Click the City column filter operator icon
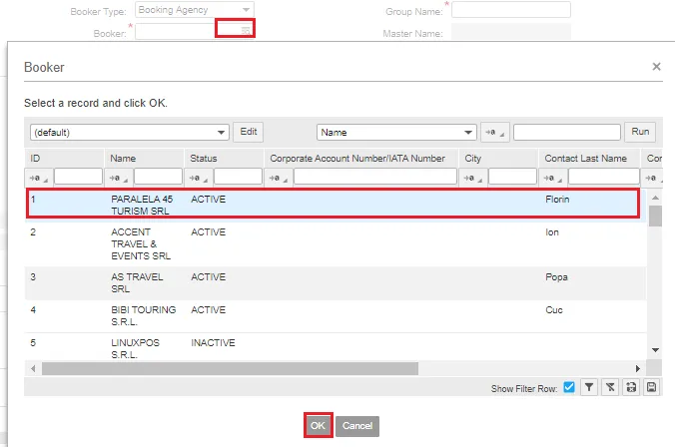 click(472, 178)
